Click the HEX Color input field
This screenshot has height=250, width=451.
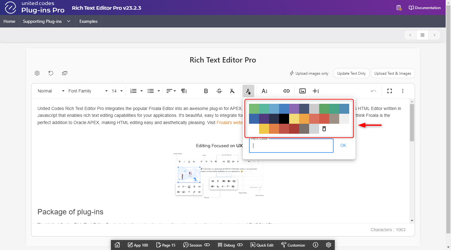coord(291,146)
